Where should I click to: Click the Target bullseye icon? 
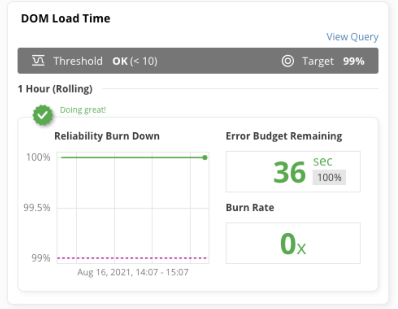[288, 61]
